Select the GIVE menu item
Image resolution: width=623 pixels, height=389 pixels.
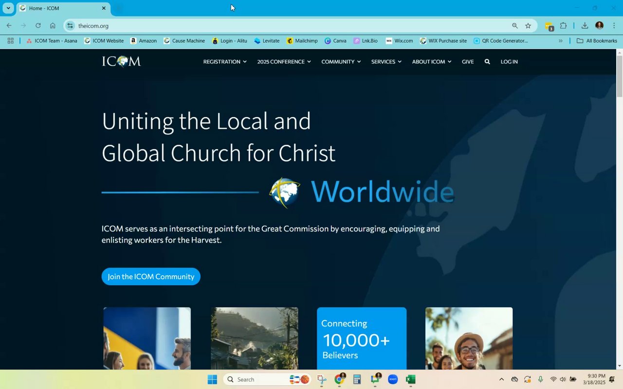point(468,62)
